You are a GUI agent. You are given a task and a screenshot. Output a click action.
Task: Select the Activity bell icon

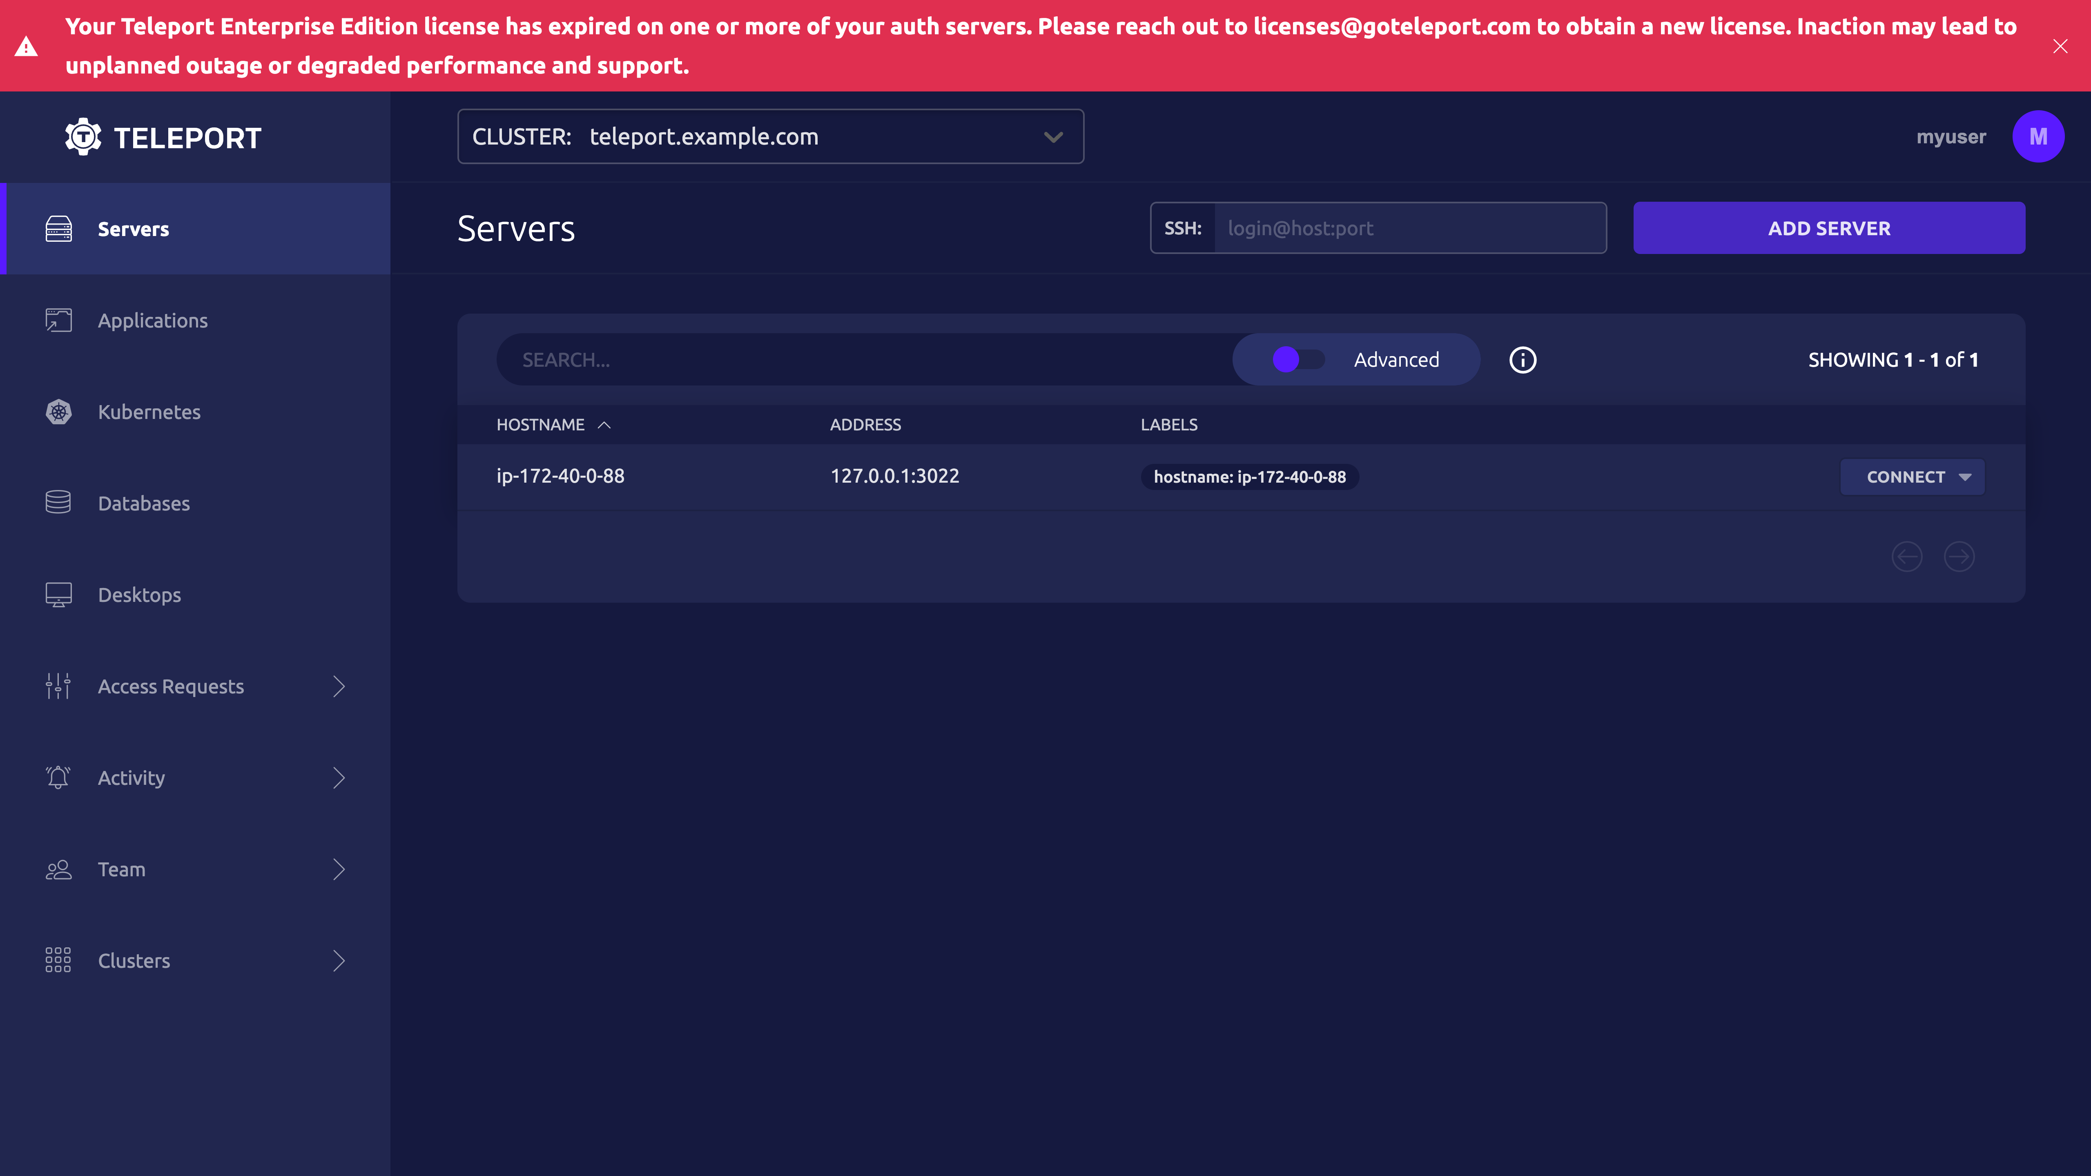pyautogui.click(x=58, y=777)
